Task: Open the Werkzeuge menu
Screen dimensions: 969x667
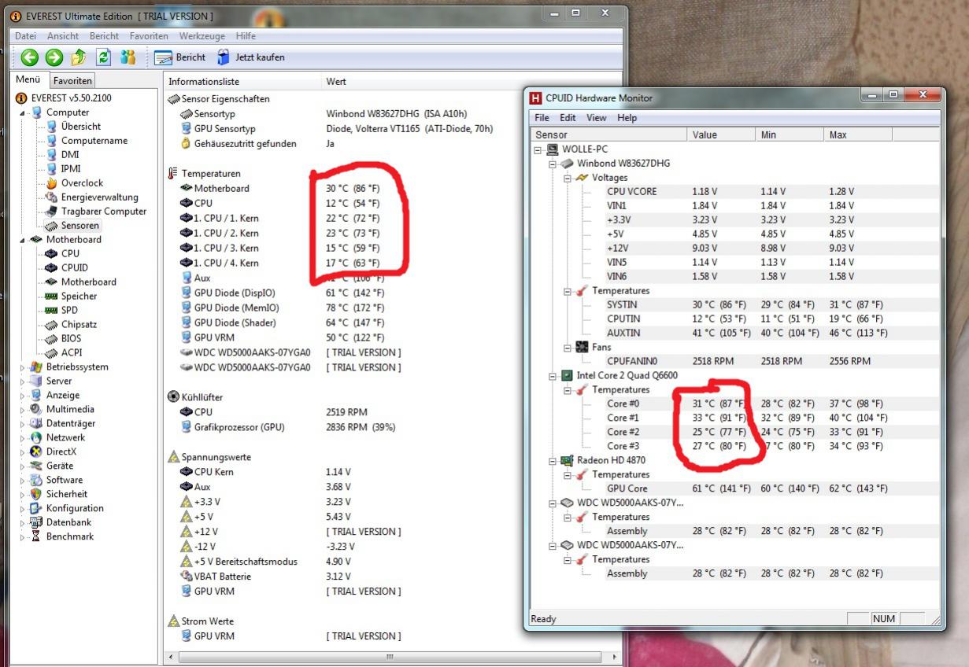Action: click(202, 36)
